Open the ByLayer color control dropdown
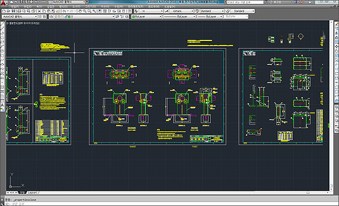Screen dimensions: 339x206 pyautogui.click(x=146, y=17)
